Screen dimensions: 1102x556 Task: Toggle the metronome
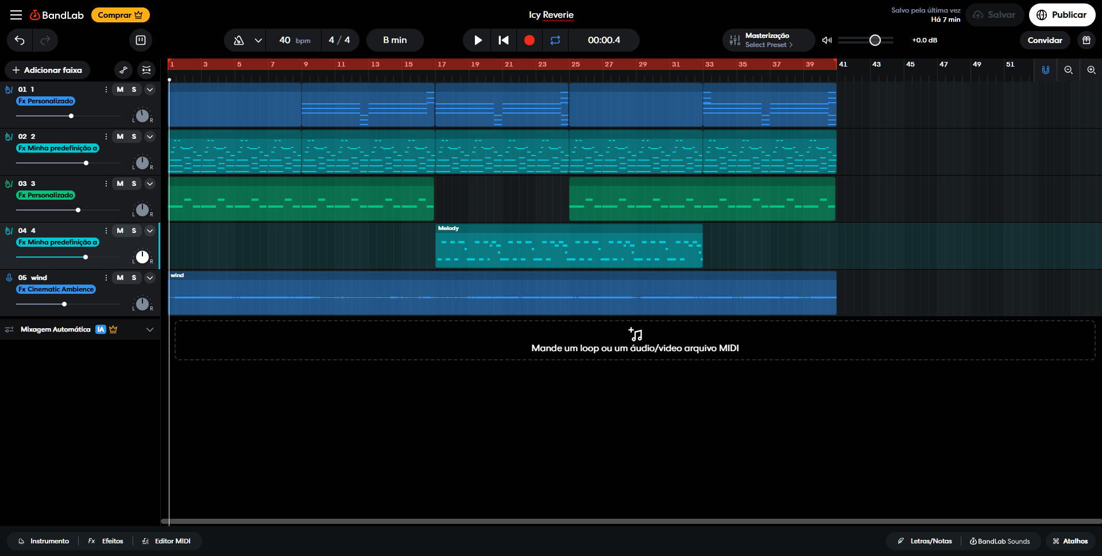pyautogui.click(x=239, y=40)
